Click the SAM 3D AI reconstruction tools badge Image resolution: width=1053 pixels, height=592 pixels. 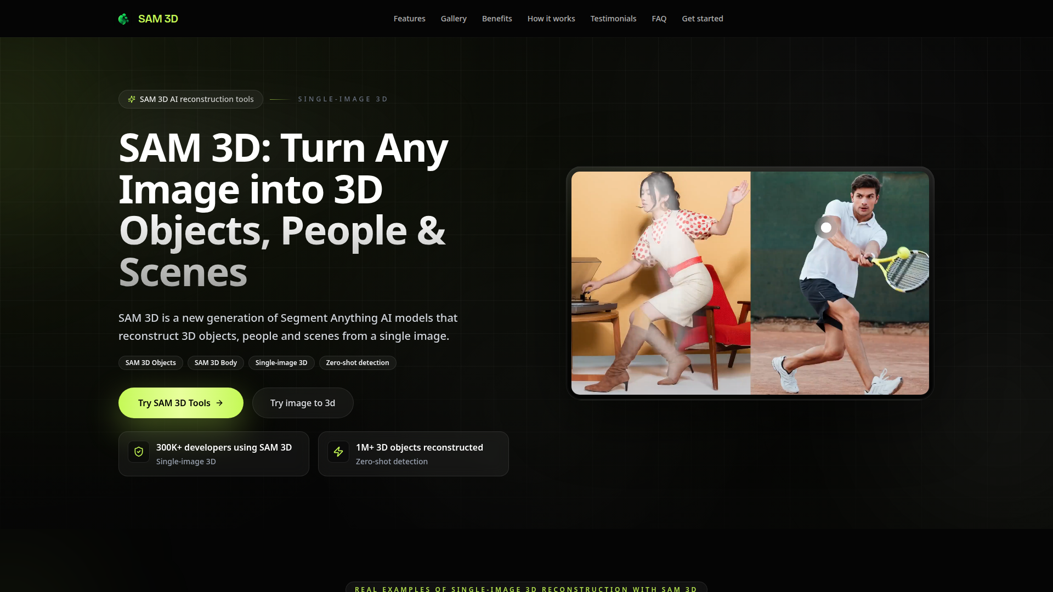pyautogui.click(x=191, y=99)
